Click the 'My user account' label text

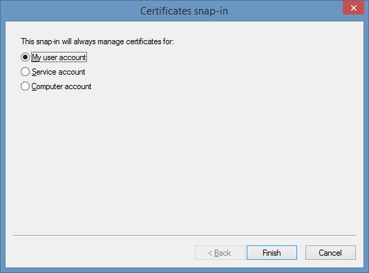59,57
